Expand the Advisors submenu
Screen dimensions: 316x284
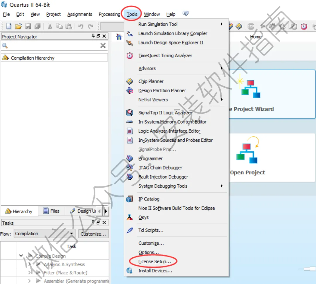pos(176,68)
